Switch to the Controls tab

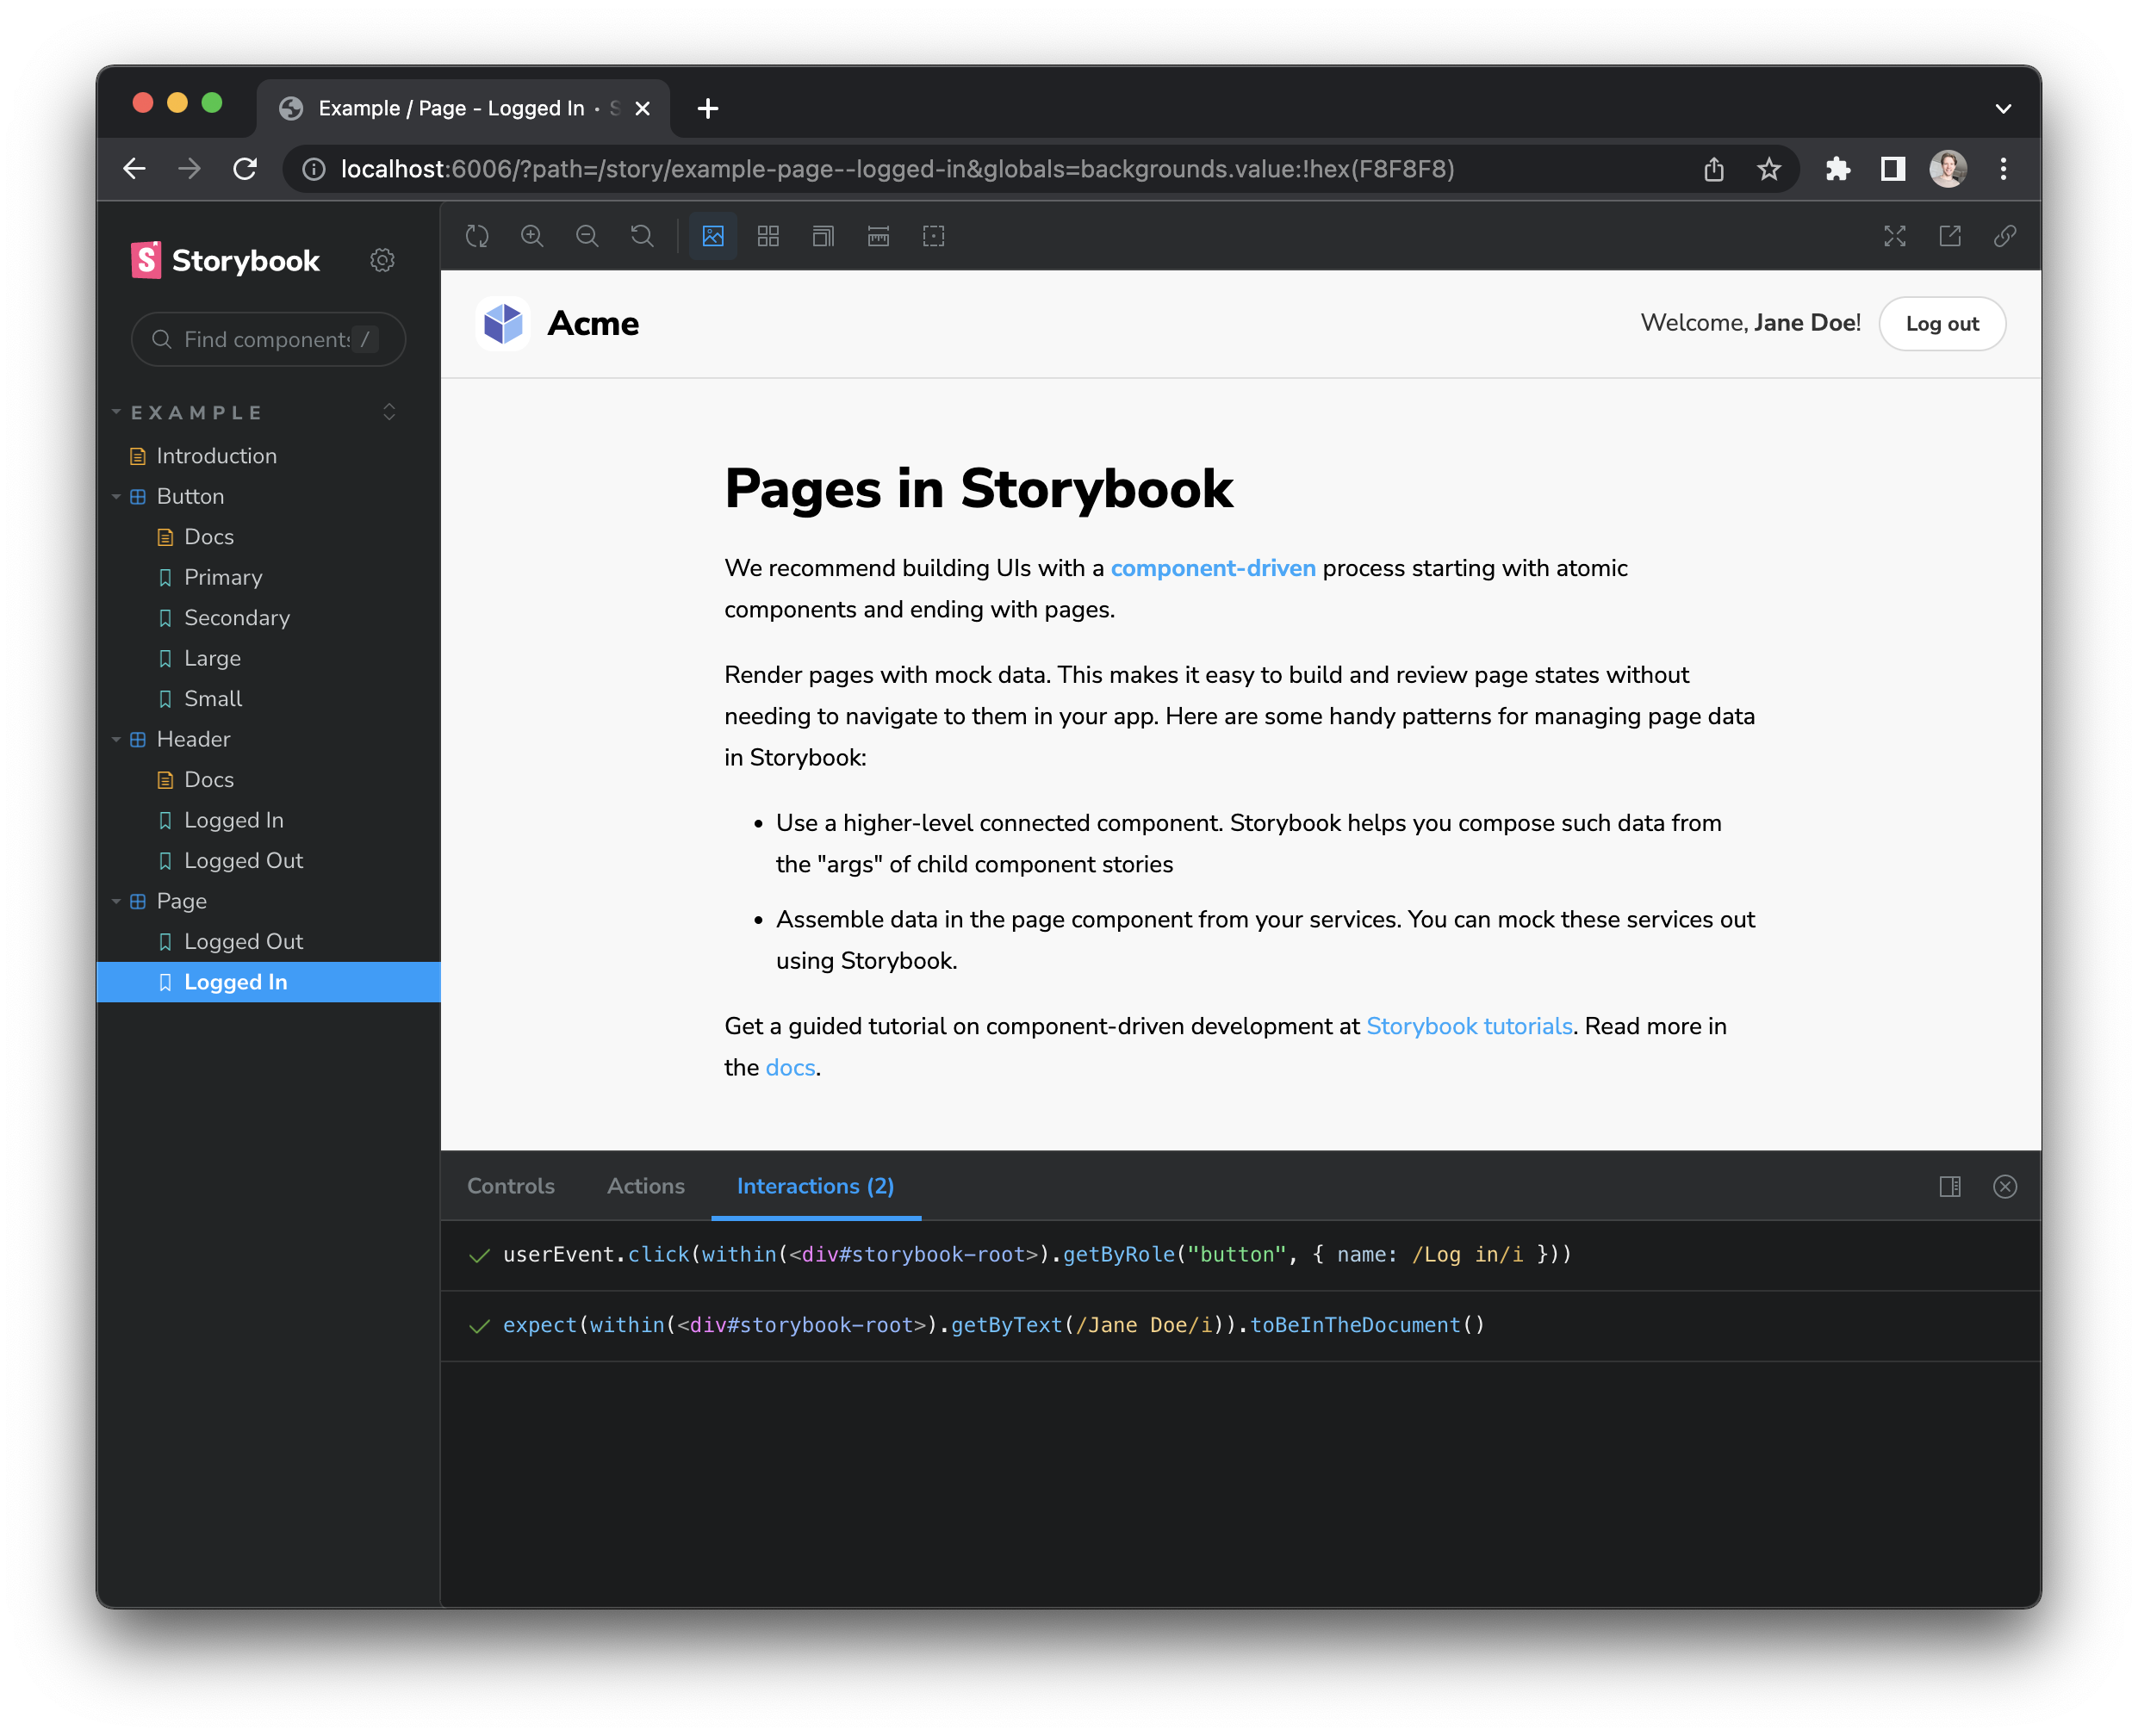click(x=510, y=1186)
